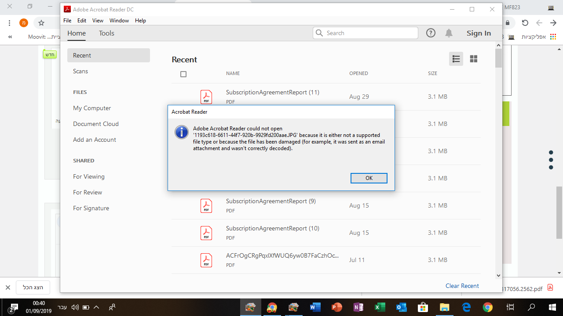Open the Acrobat notifications bell

click(x=449, y=33)
